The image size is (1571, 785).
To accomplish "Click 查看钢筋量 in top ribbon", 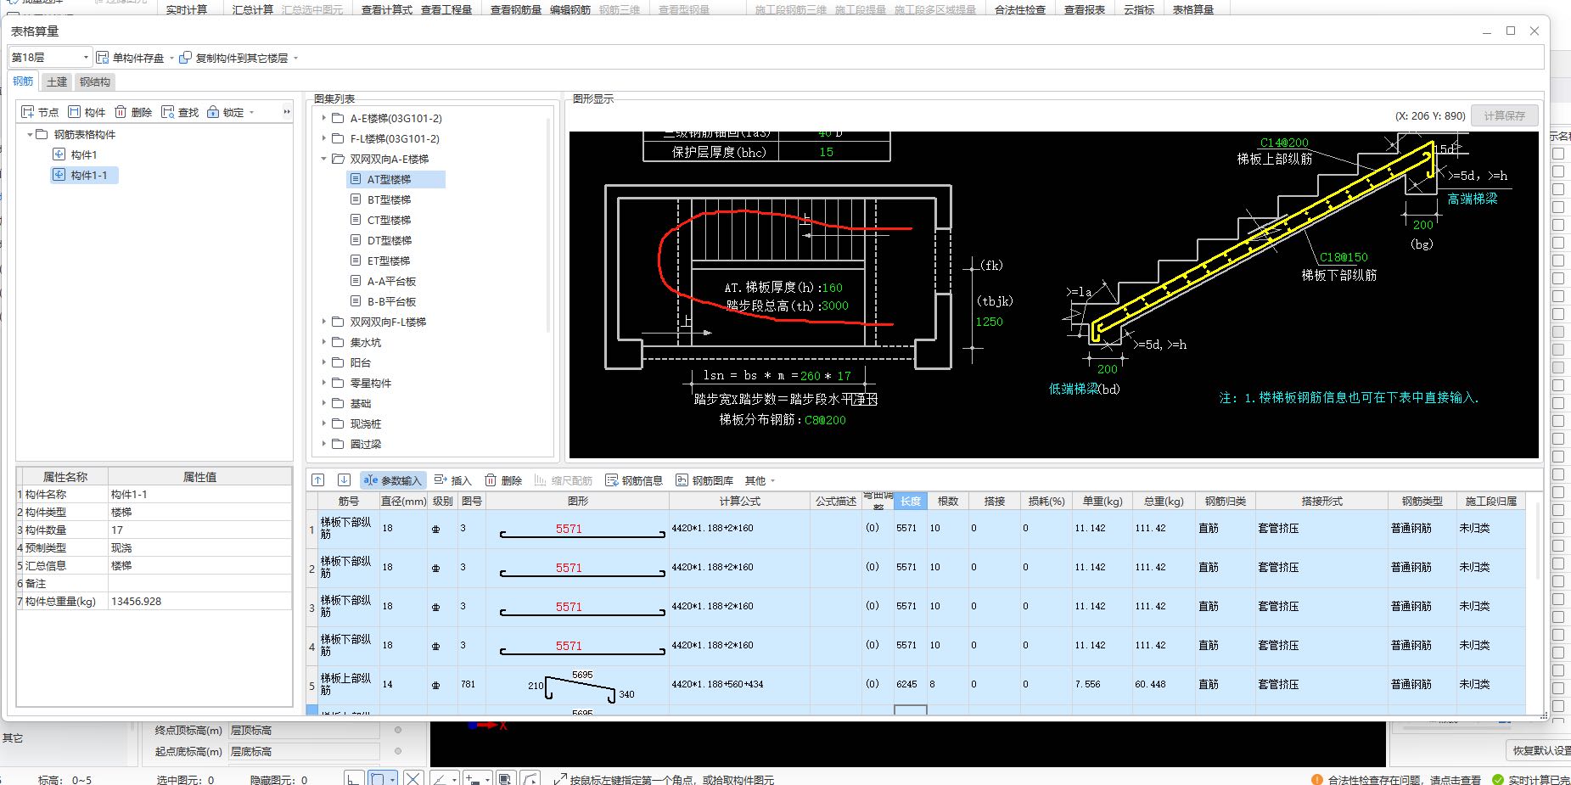I will 515,9.
